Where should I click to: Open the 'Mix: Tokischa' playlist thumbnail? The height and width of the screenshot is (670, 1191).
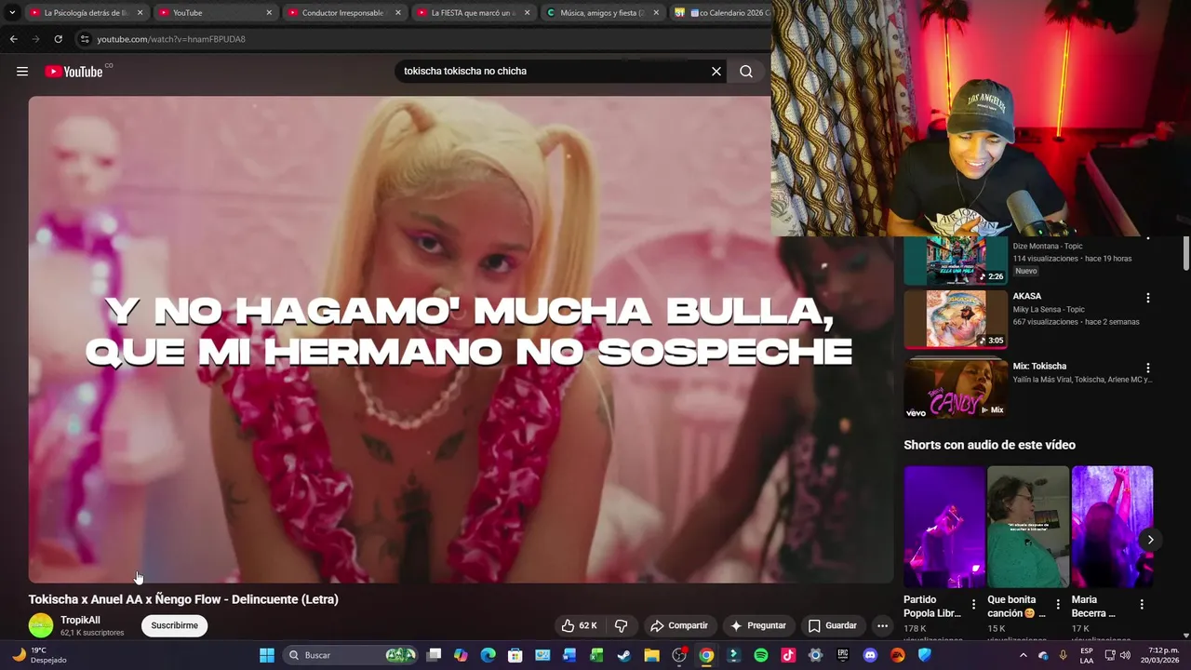tap(956, 389)
